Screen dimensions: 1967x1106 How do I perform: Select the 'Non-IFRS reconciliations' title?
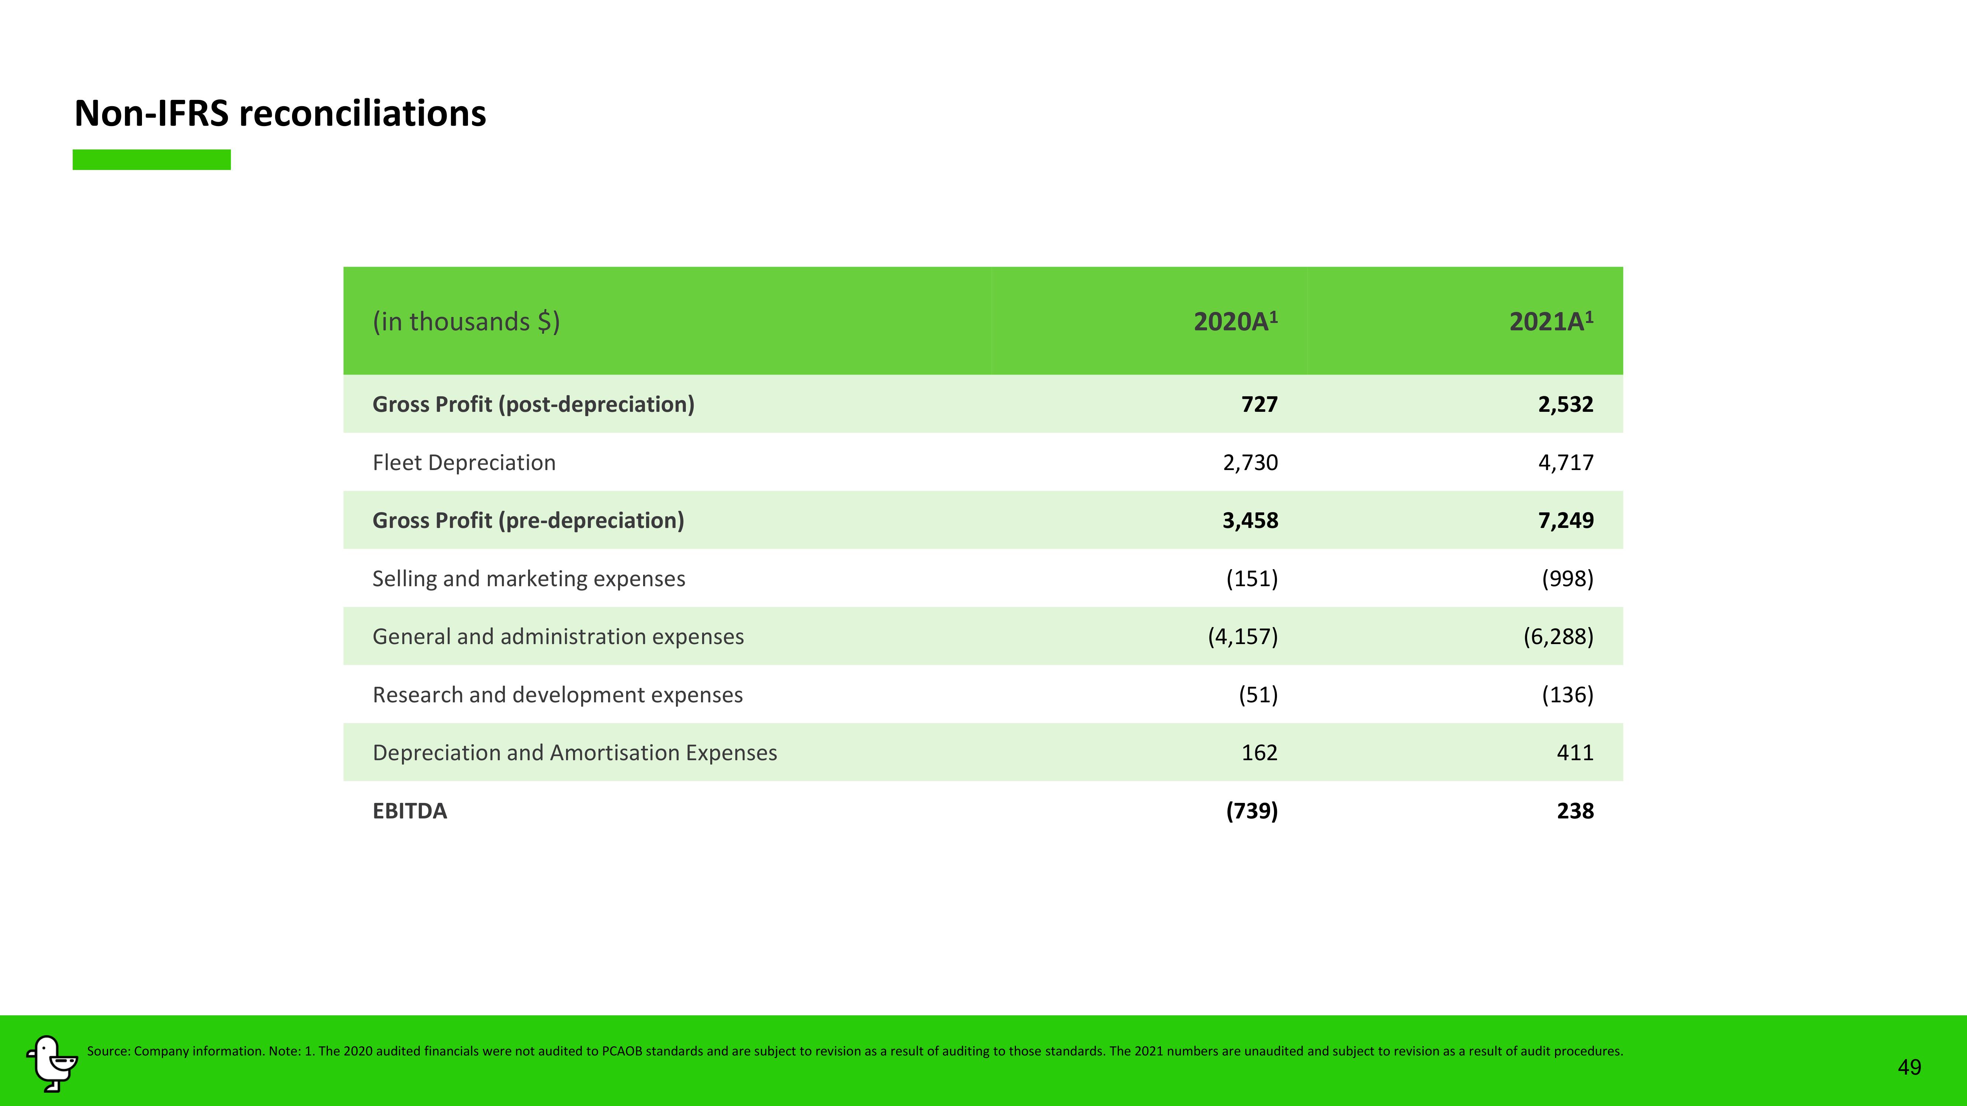[x=280, y=114]
